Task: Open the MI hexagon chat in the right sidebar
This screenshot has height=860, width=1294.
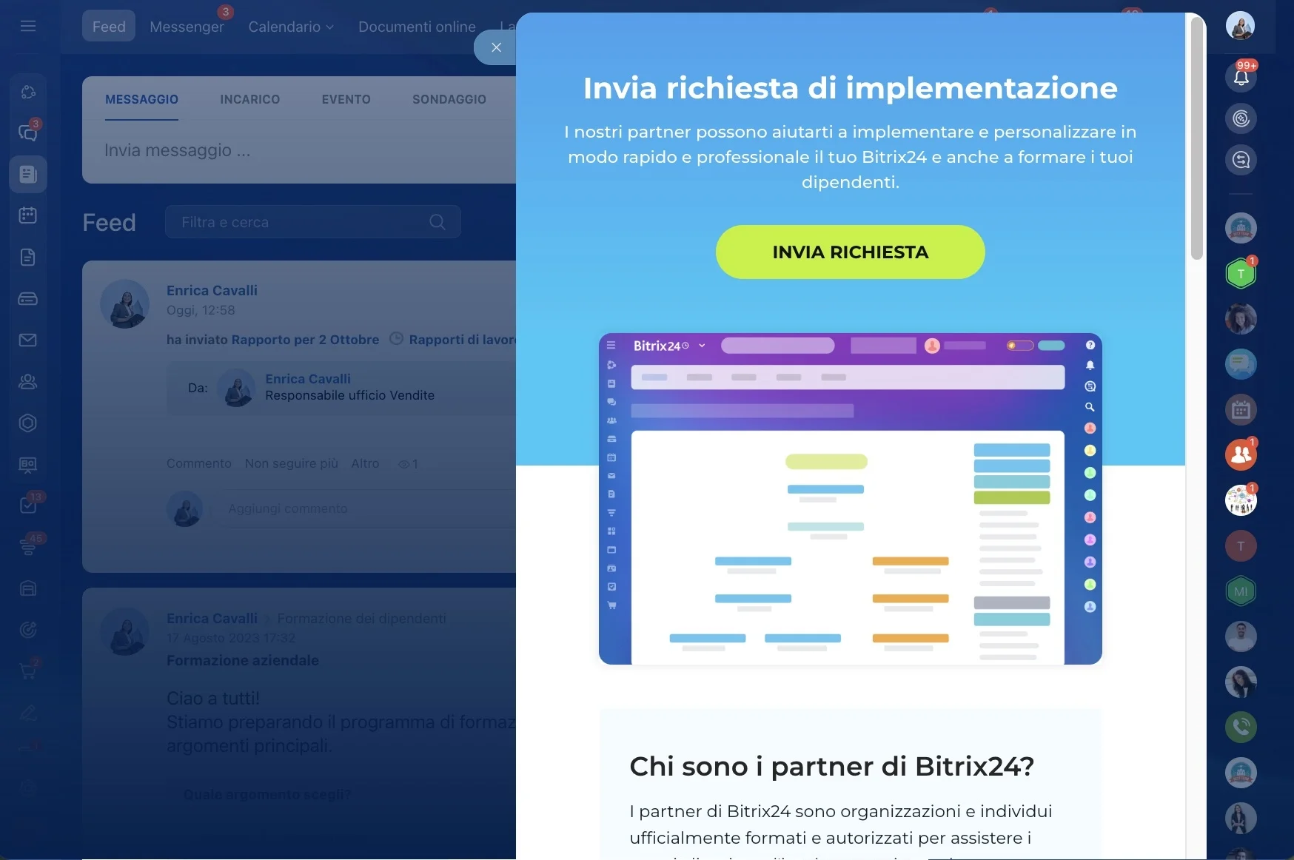Action: 1241,591
